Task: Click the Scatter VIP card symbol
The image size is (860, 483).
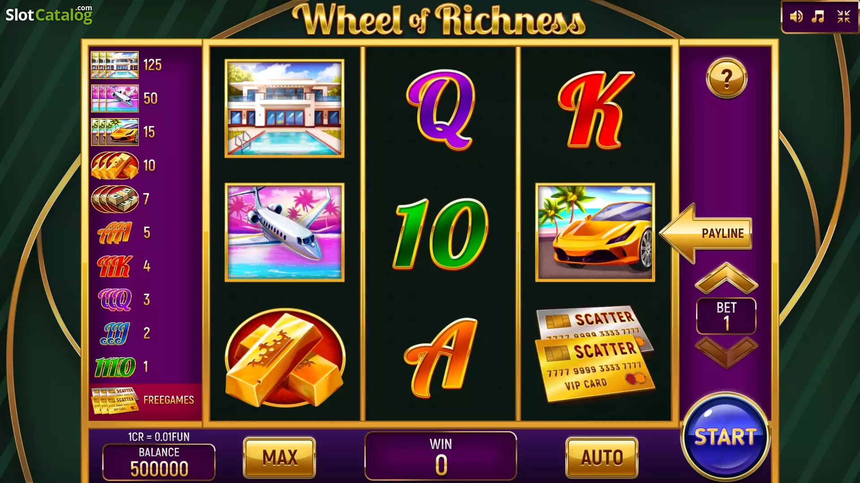Action: coord(595,354)
